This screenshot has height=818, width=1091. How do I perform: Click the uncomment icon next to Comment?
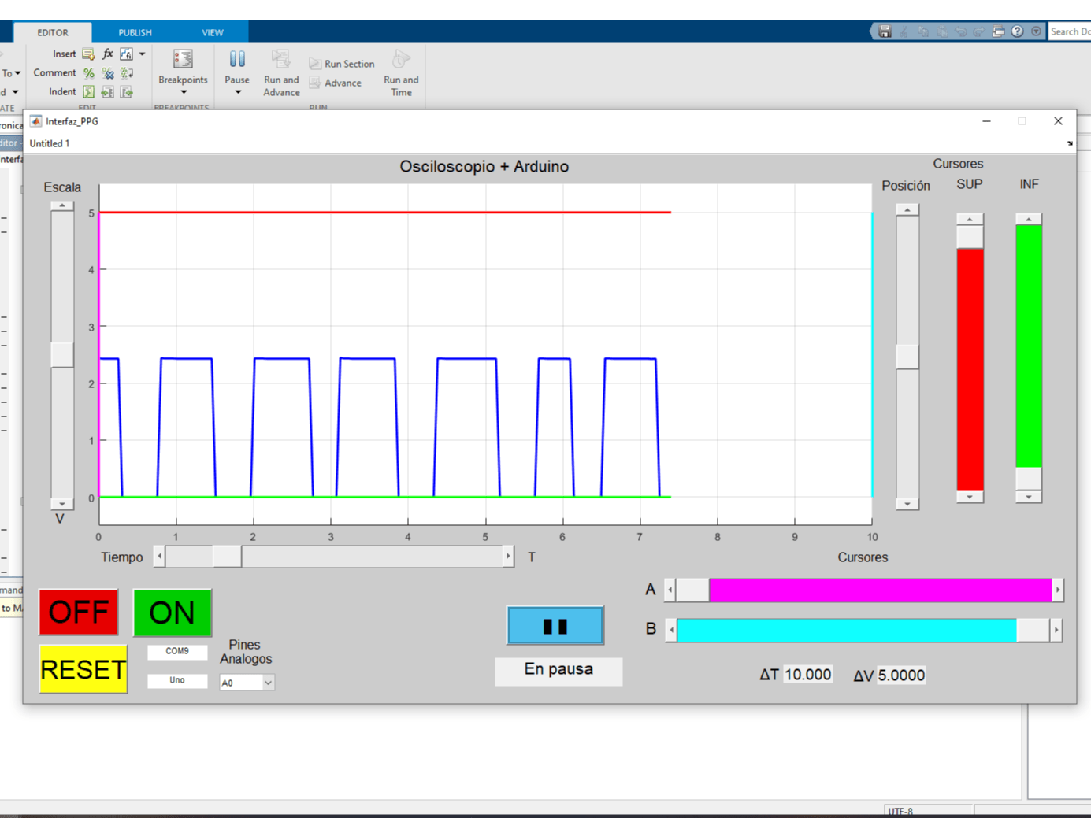pos(108,72)
